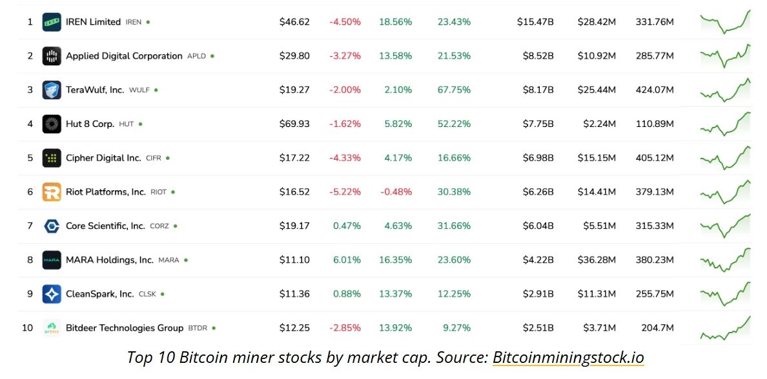
Task: Click the TeraWulf shield logo icon
Action: 52,90
